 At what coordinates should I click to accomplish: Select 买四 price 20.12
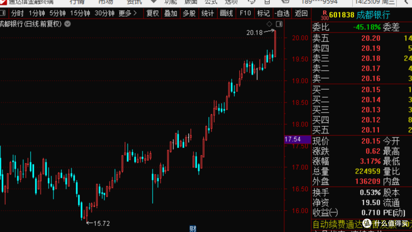[x=371, y=120]
